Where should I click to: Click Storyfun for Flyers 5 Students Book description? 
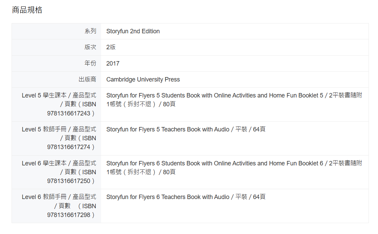(234, 100)
